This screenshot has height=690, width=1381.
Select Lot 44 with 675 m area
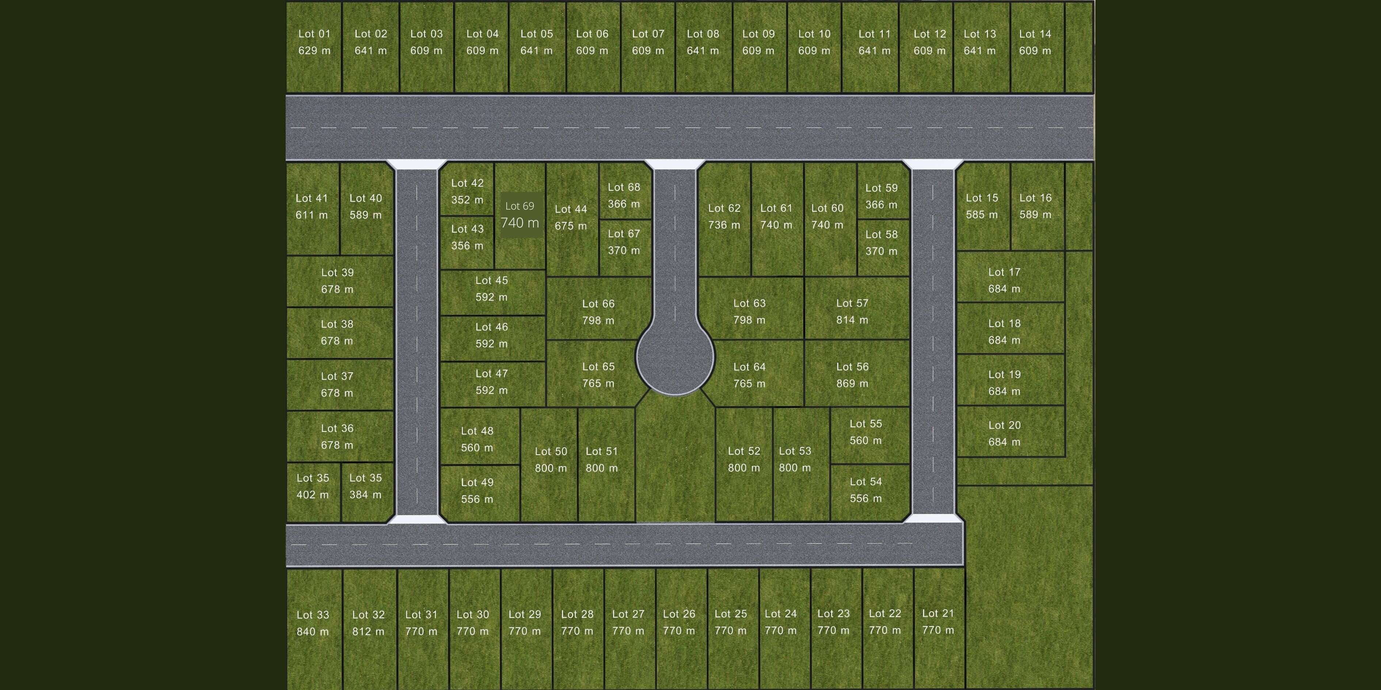[571, 217]
